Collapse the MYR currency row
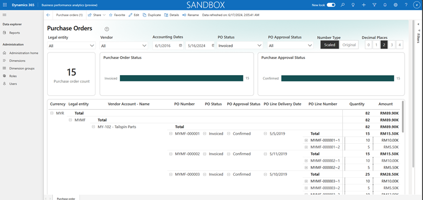The height and width of the screenshot is (200, 423). click(52, 113)
